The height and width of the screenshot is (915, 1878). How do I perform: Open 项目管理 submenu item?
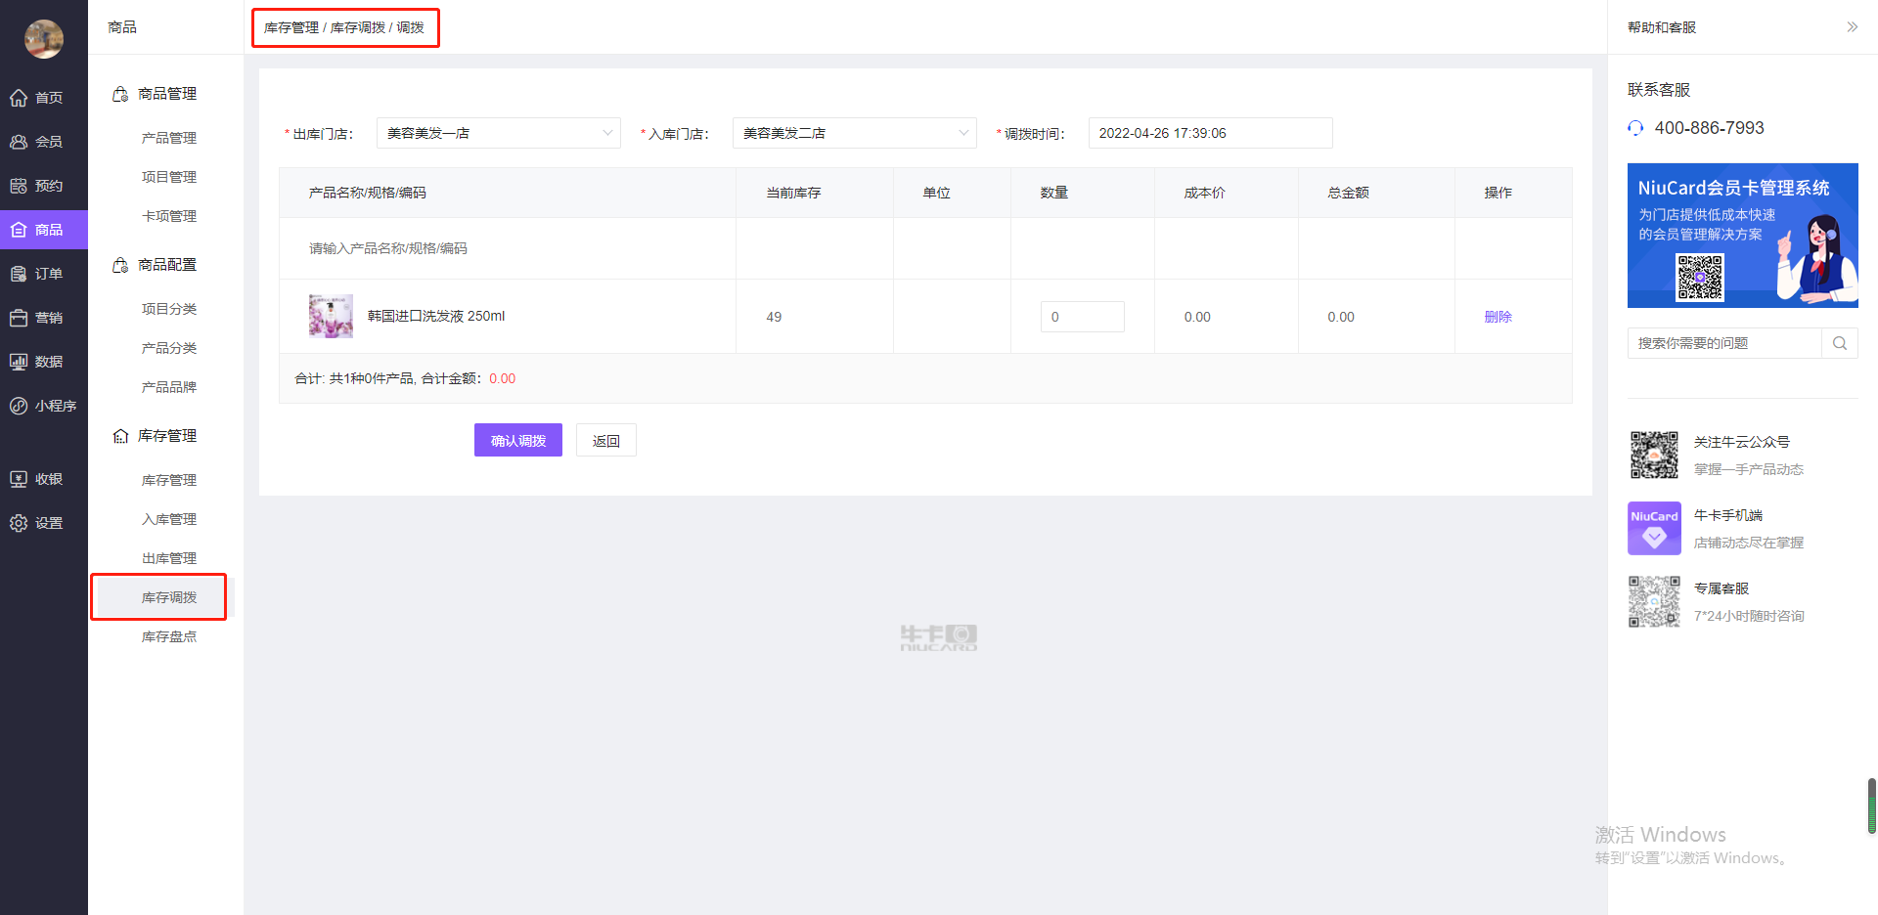(x=169, y=177)
